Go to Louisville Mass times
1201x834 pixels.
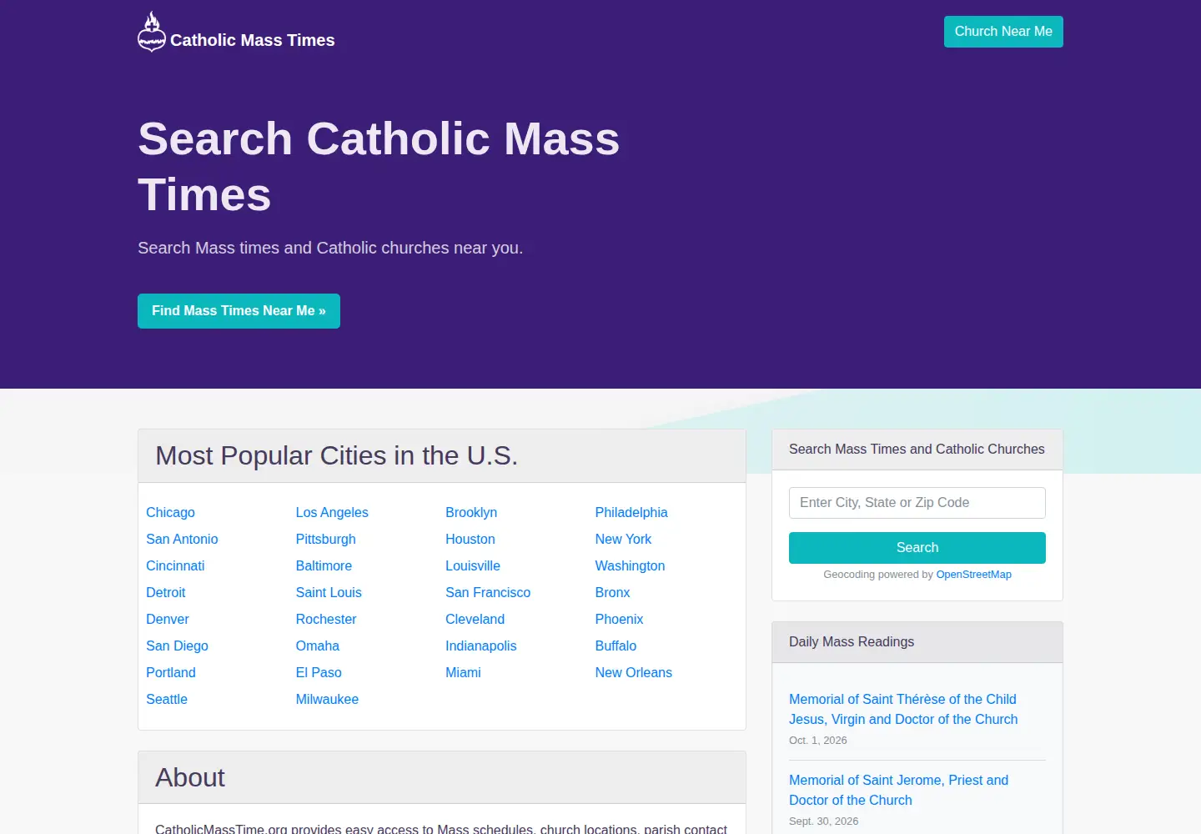(x=473, y=566)
